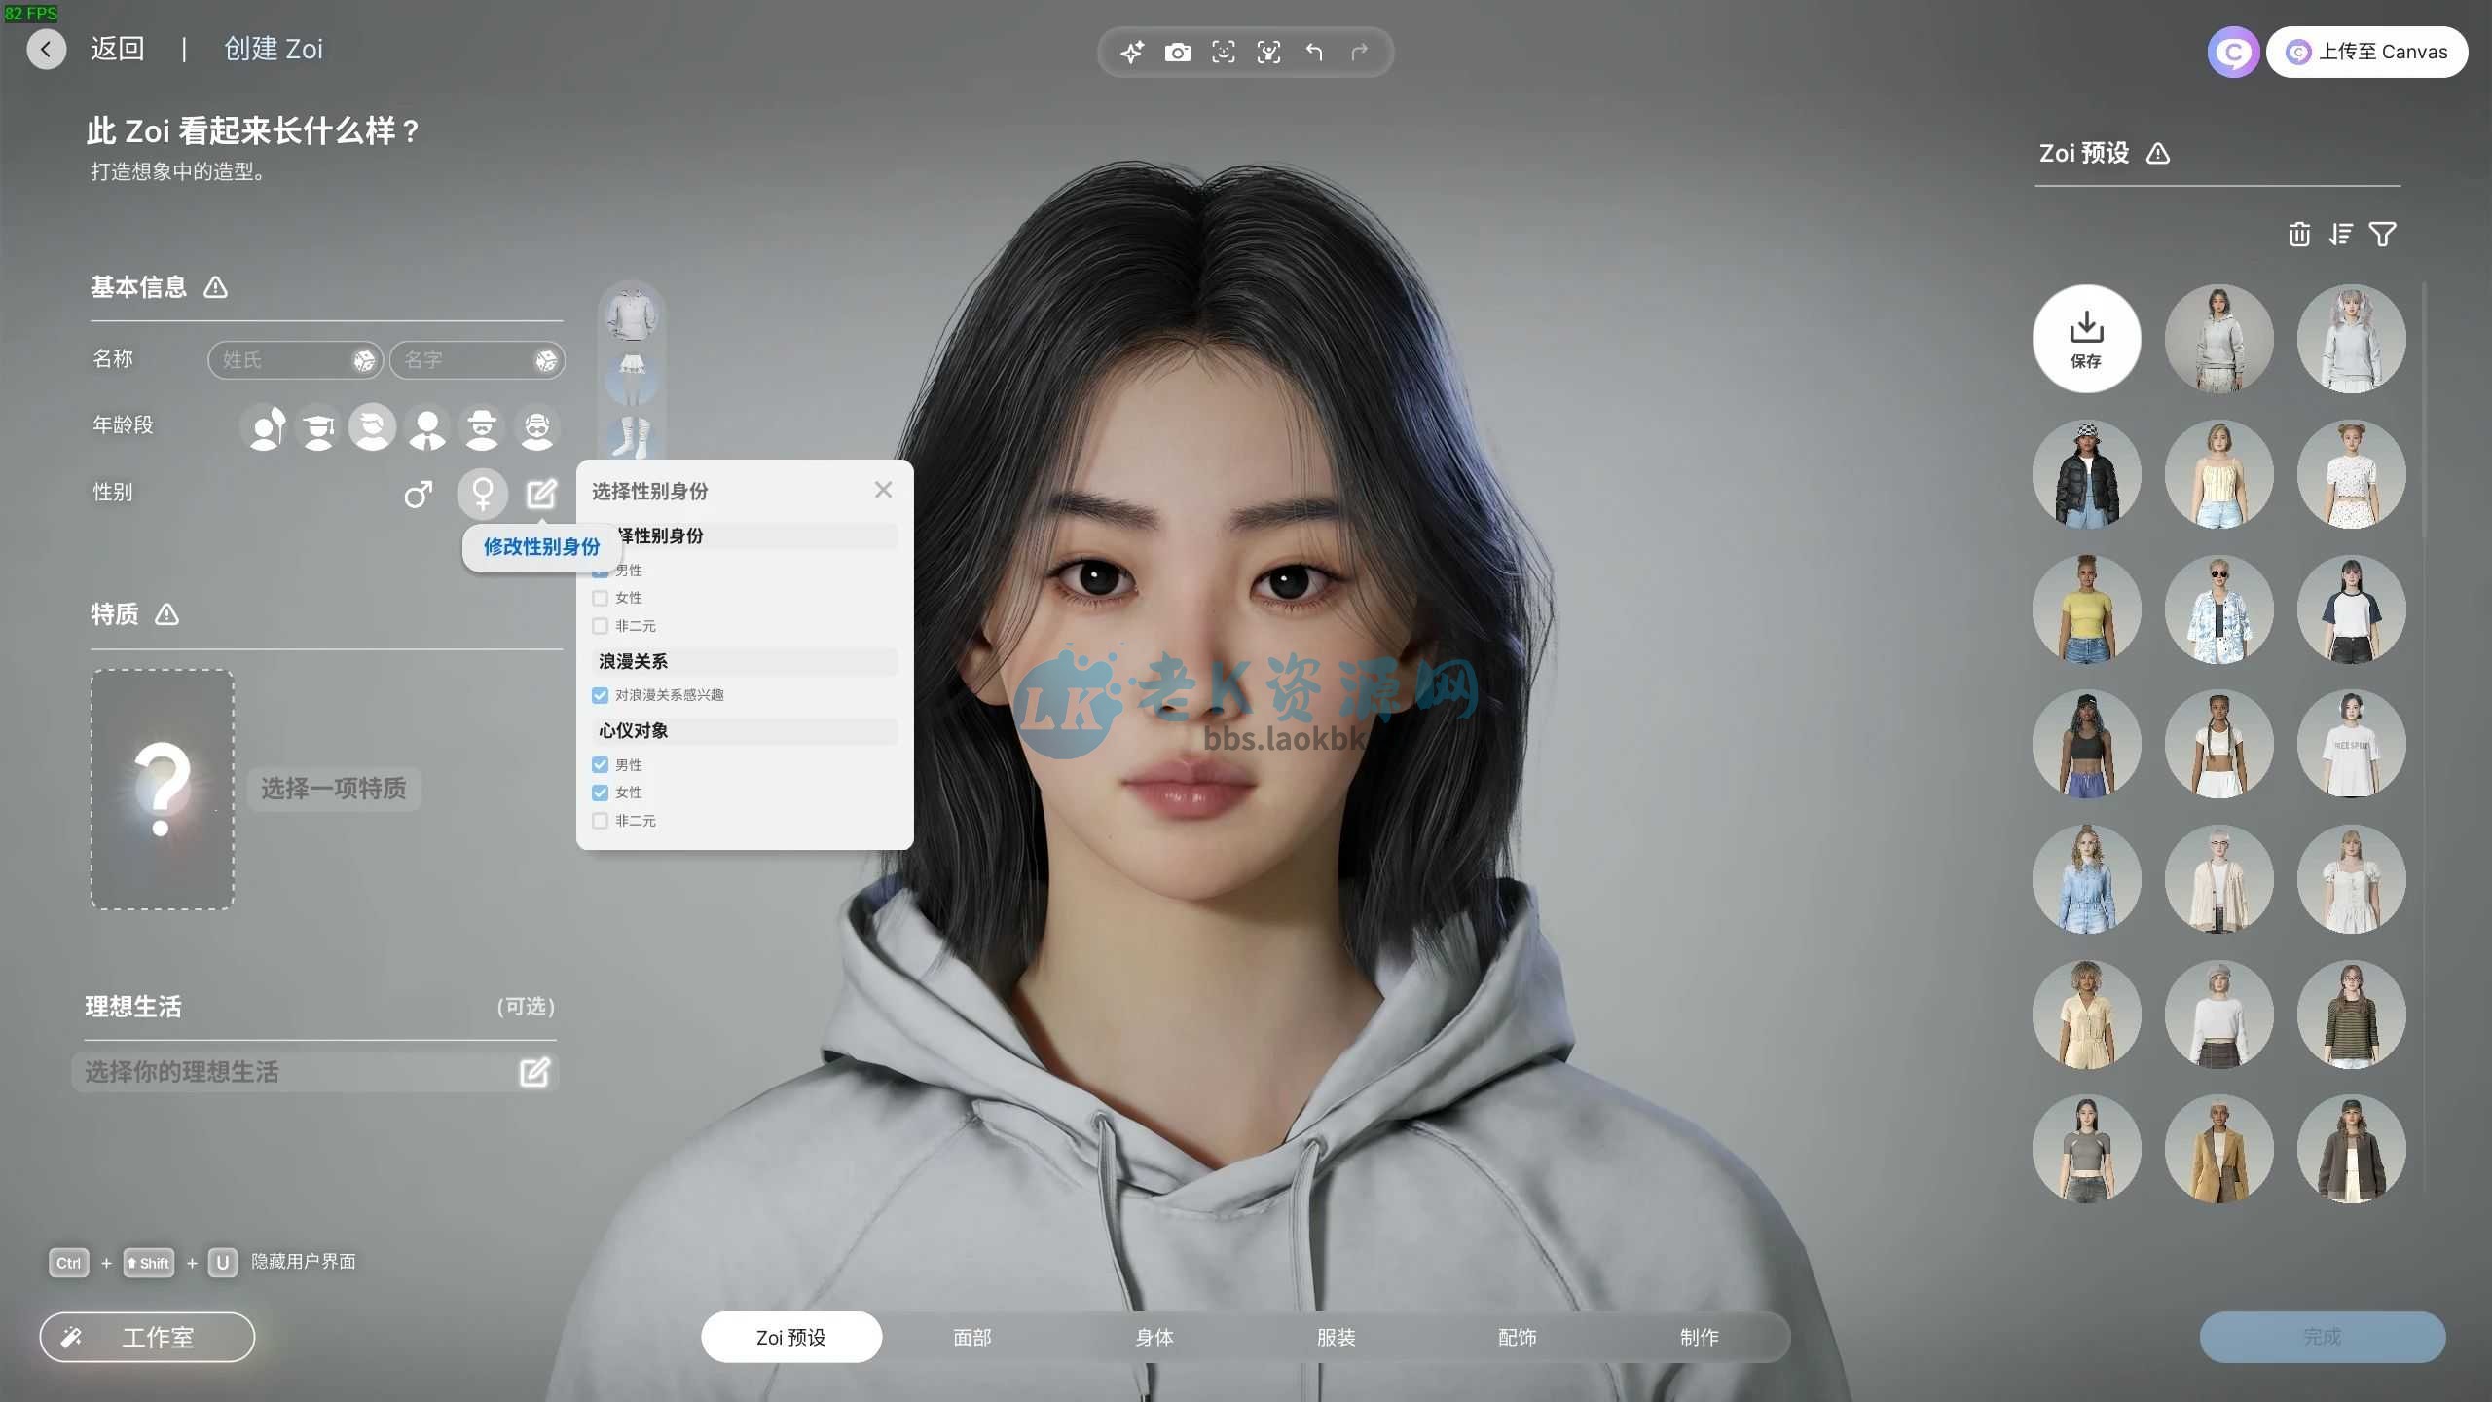Toggle 非二元 under 心仪对象
The width and height of the screenshot is (2492, 1402).
600,821
